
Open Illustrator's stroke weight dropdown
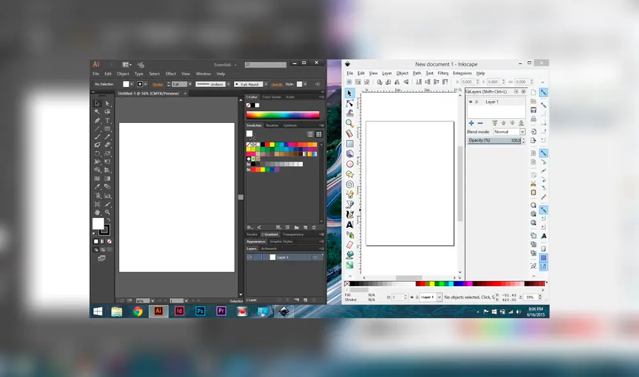(190, 84)
